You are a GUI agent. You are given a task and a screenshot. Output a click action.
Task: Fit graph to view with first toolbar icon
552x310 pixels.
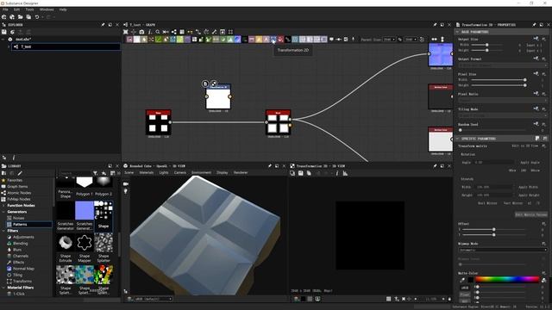click(x=126, y=32)
